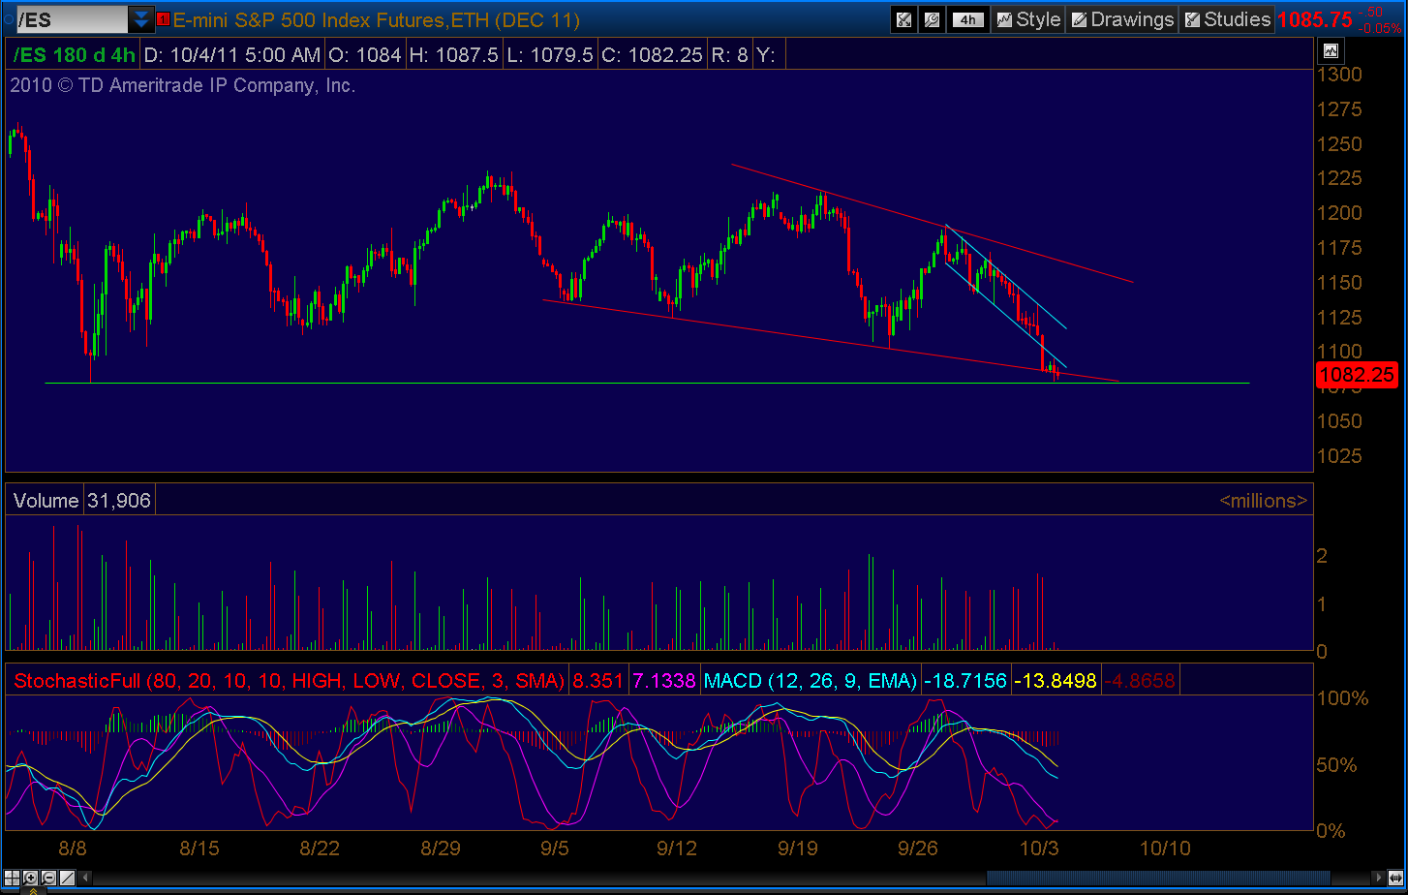Click the share chart arrow icon
Image resolution: width=1408 pixels, height=895 pixels.
pos(903,19)
